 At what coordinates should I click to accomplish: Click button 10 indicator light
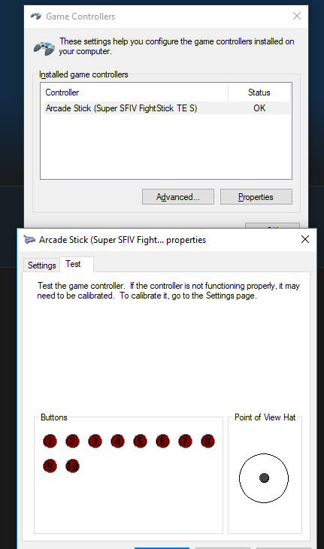(x=72, y=466)
